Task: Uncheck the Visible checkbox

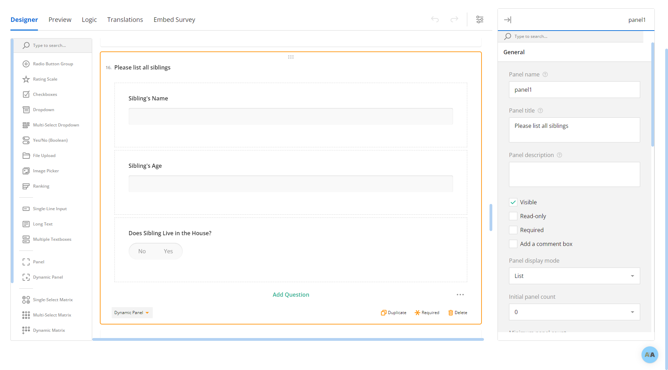Action: [x=513, y=202]
